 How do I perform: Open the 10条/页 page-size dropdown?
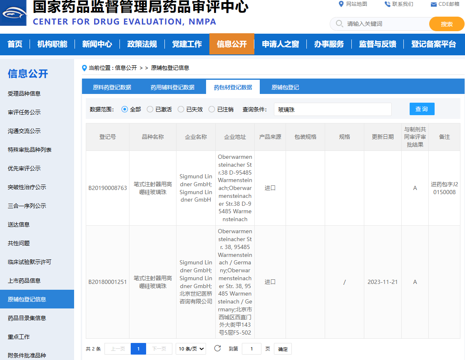(x=191, y=349)
